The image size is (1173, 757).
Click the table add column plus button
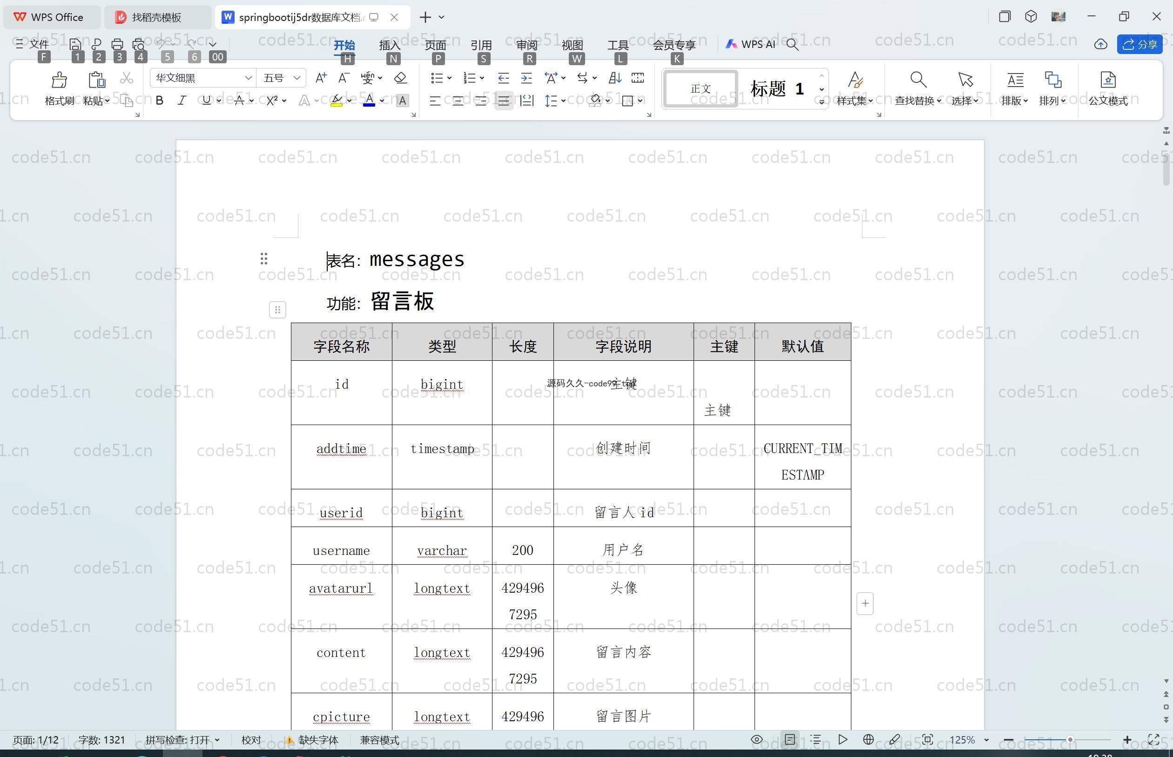coord(865,604)
